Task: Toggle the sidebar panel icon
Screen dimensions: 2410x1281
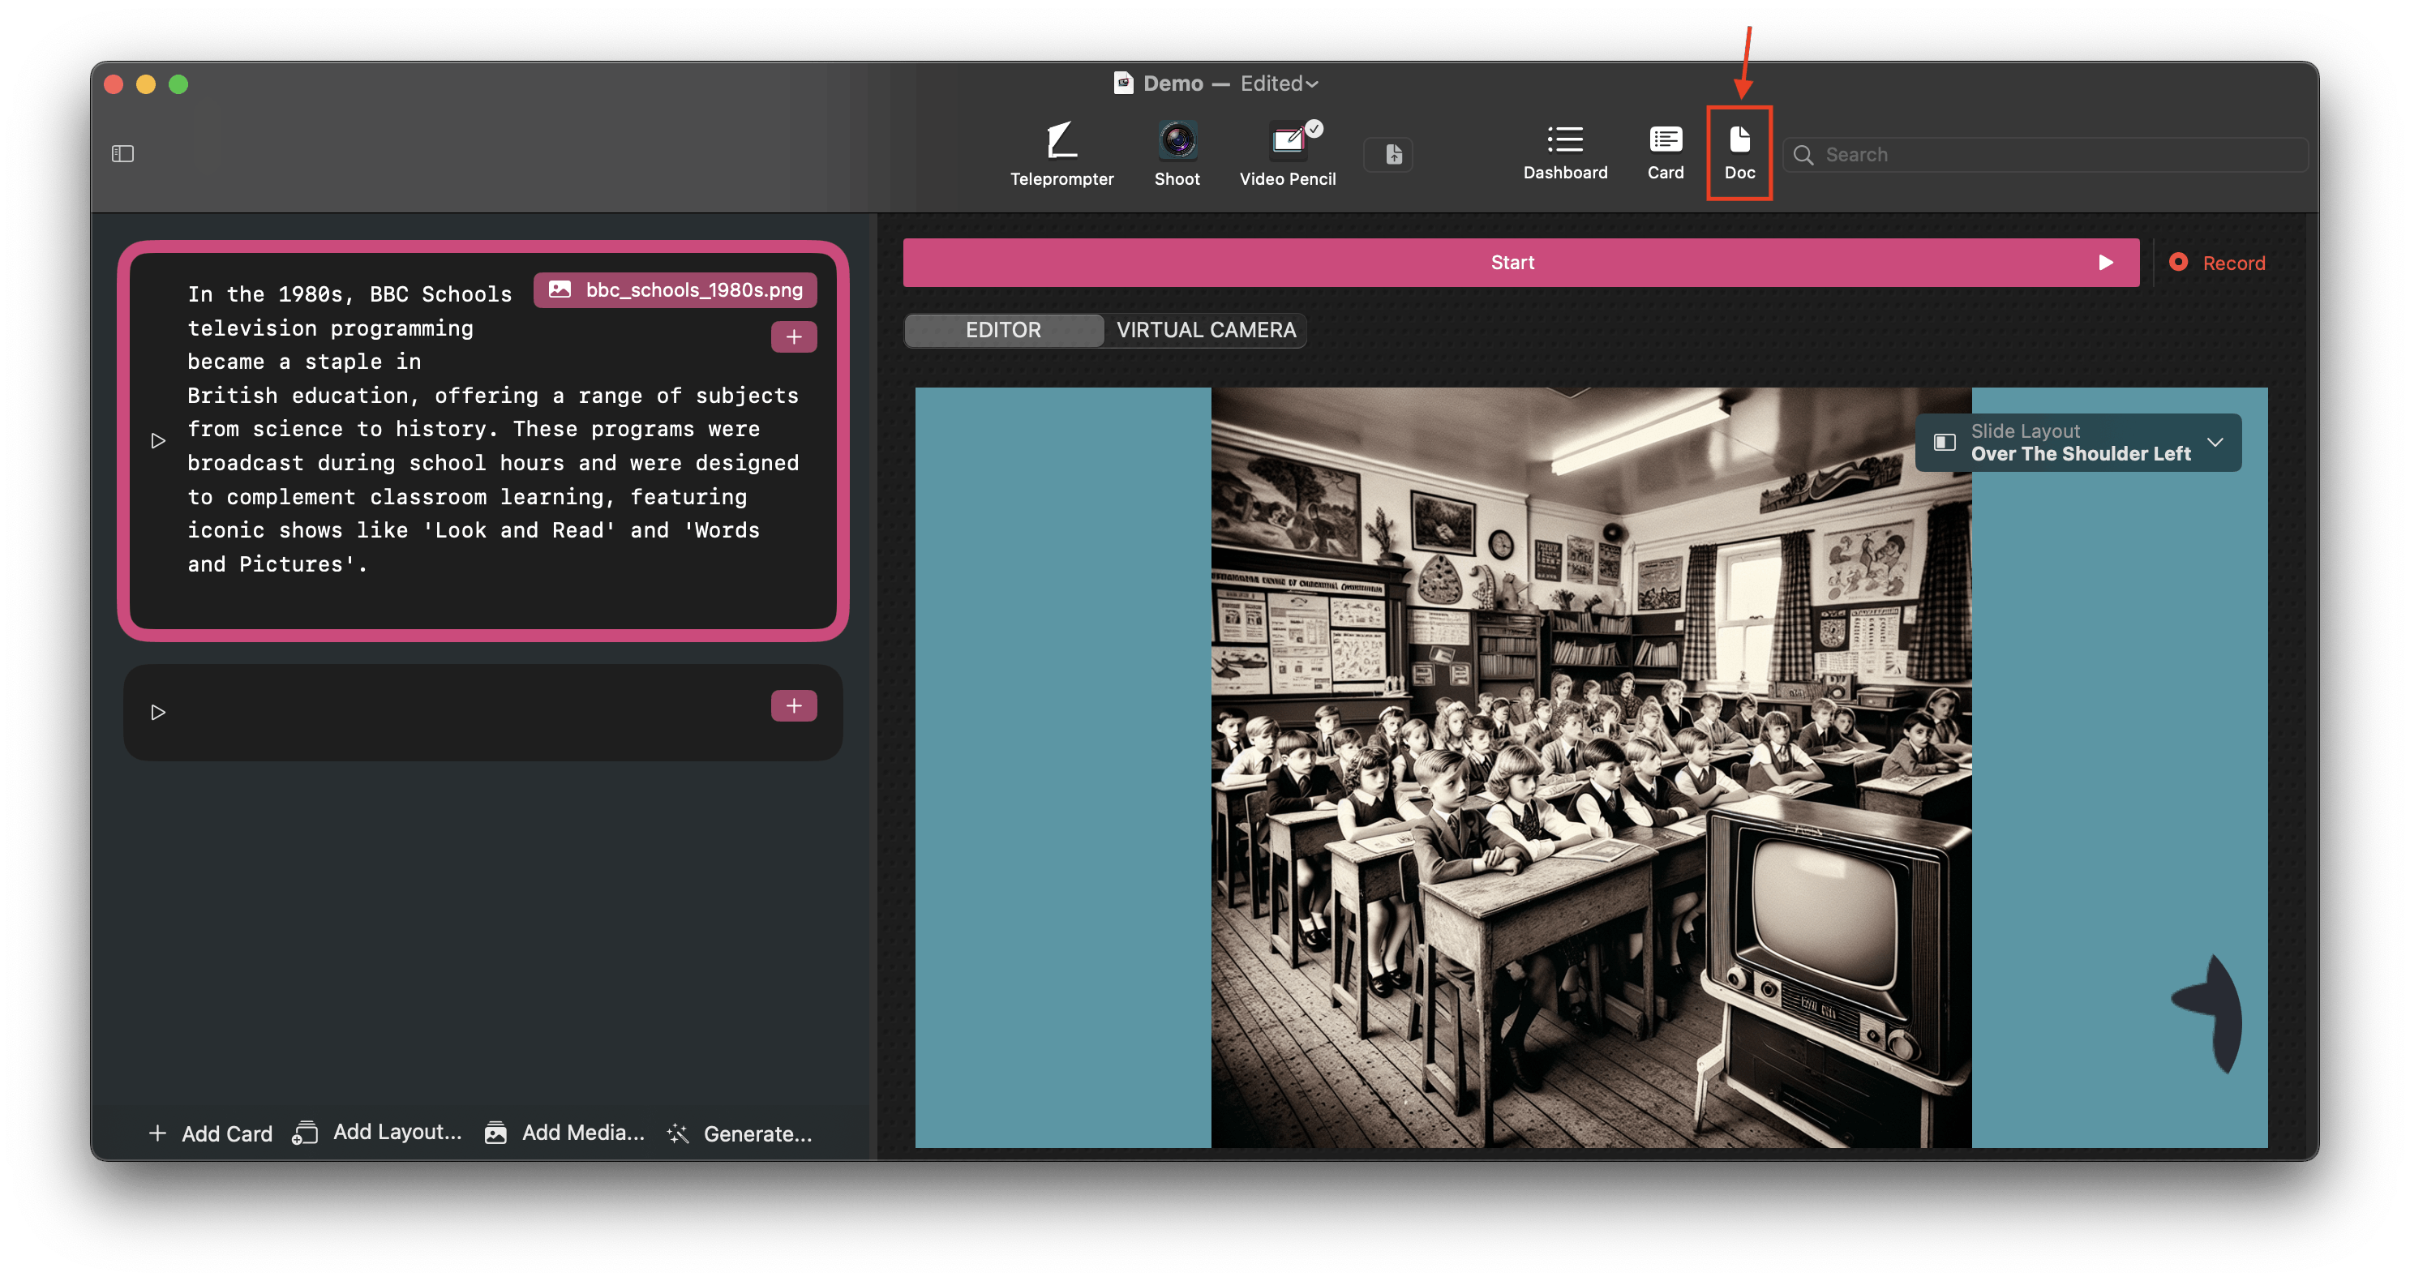Action: pyautogui.click(x=122, y=153)
